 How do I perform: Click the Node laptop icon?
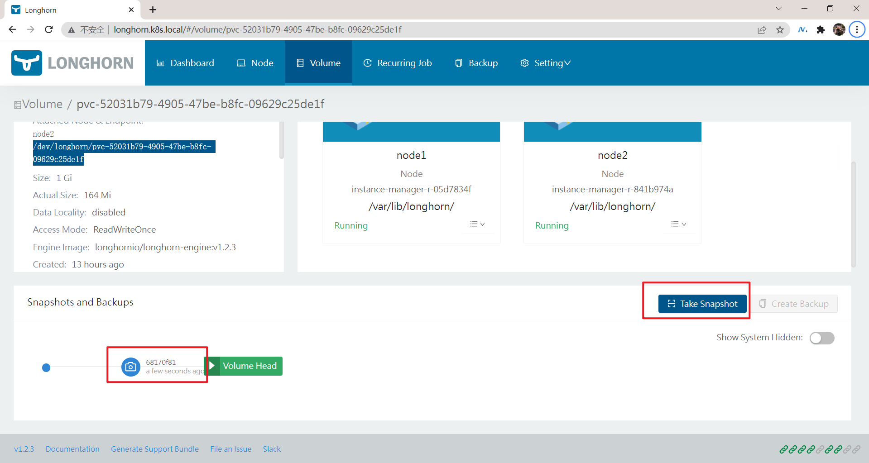241,63
